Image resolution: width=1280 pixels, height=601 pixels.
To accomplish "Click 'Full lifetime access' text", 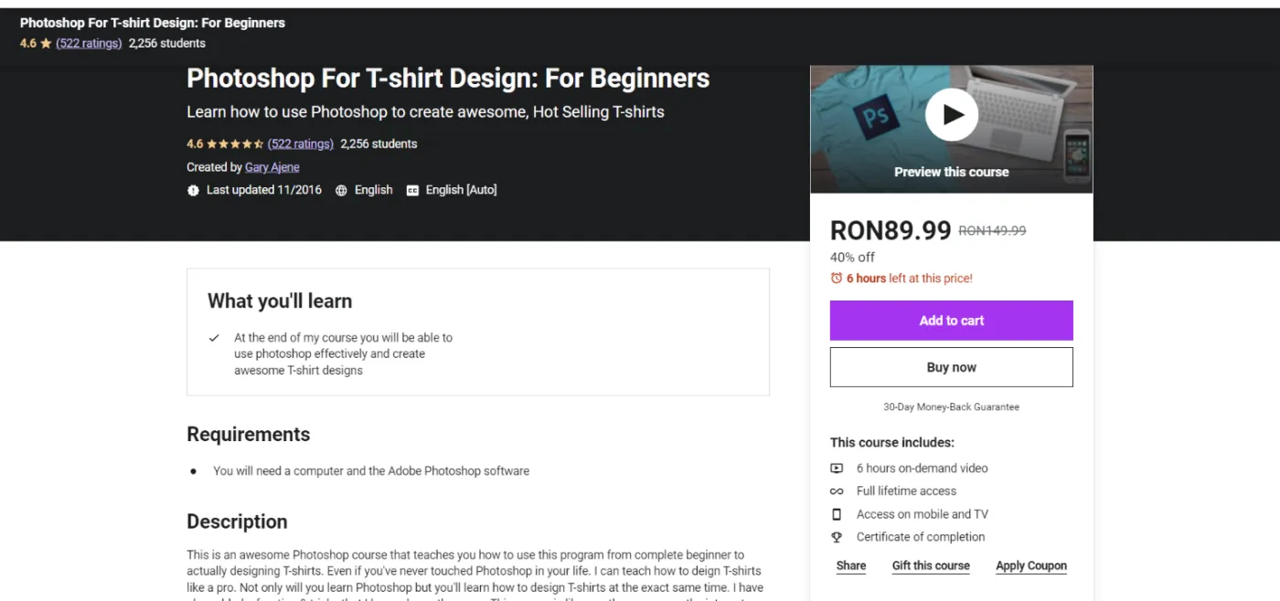I will pyautogui.click(x=906, y=491).
